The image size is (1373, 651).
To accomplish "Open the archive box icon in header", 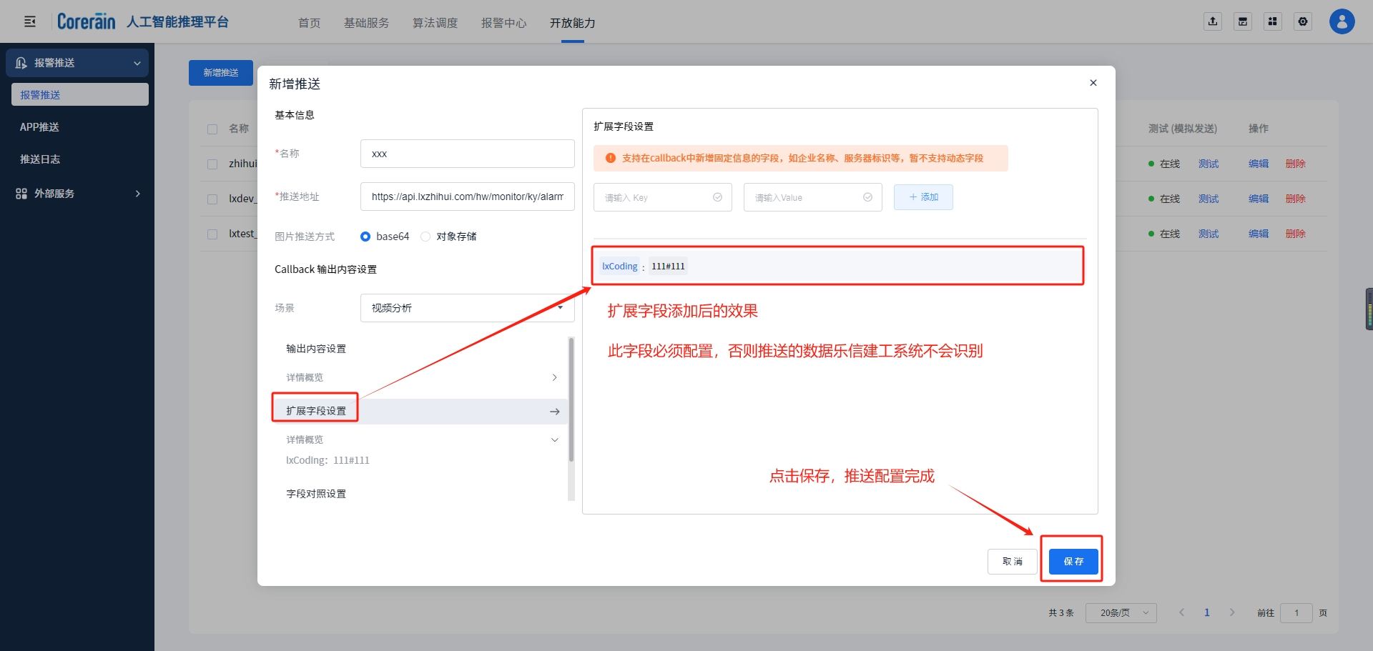I will pyautogui.click(x=1243, y=21).
